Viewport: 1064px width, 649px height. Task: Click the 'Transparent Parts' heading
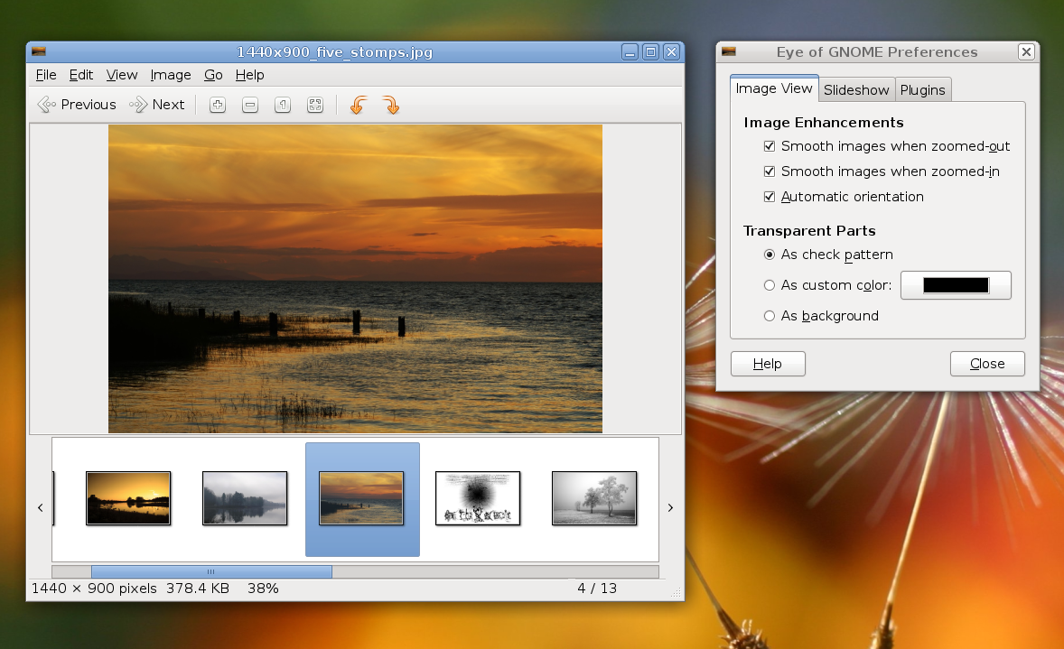pyautogui.click(x=809, y=230)
